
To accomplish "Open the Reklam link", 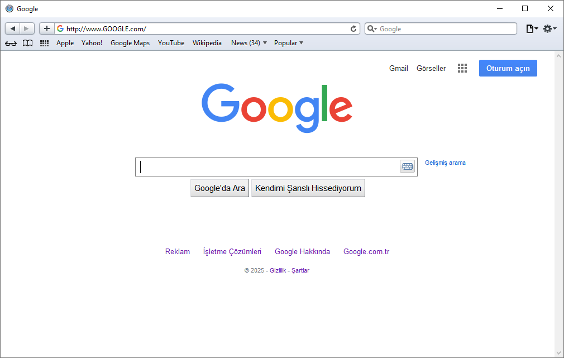I will (x=178, y=251).
